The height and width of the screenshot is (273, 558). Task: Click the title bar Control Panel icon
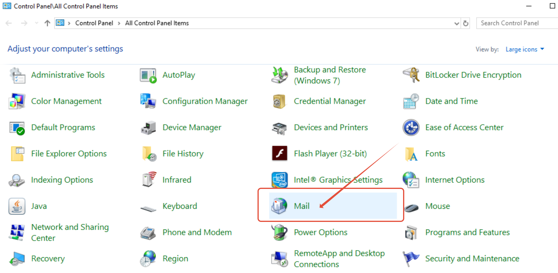pyautogui.click(x=7, y=6)
